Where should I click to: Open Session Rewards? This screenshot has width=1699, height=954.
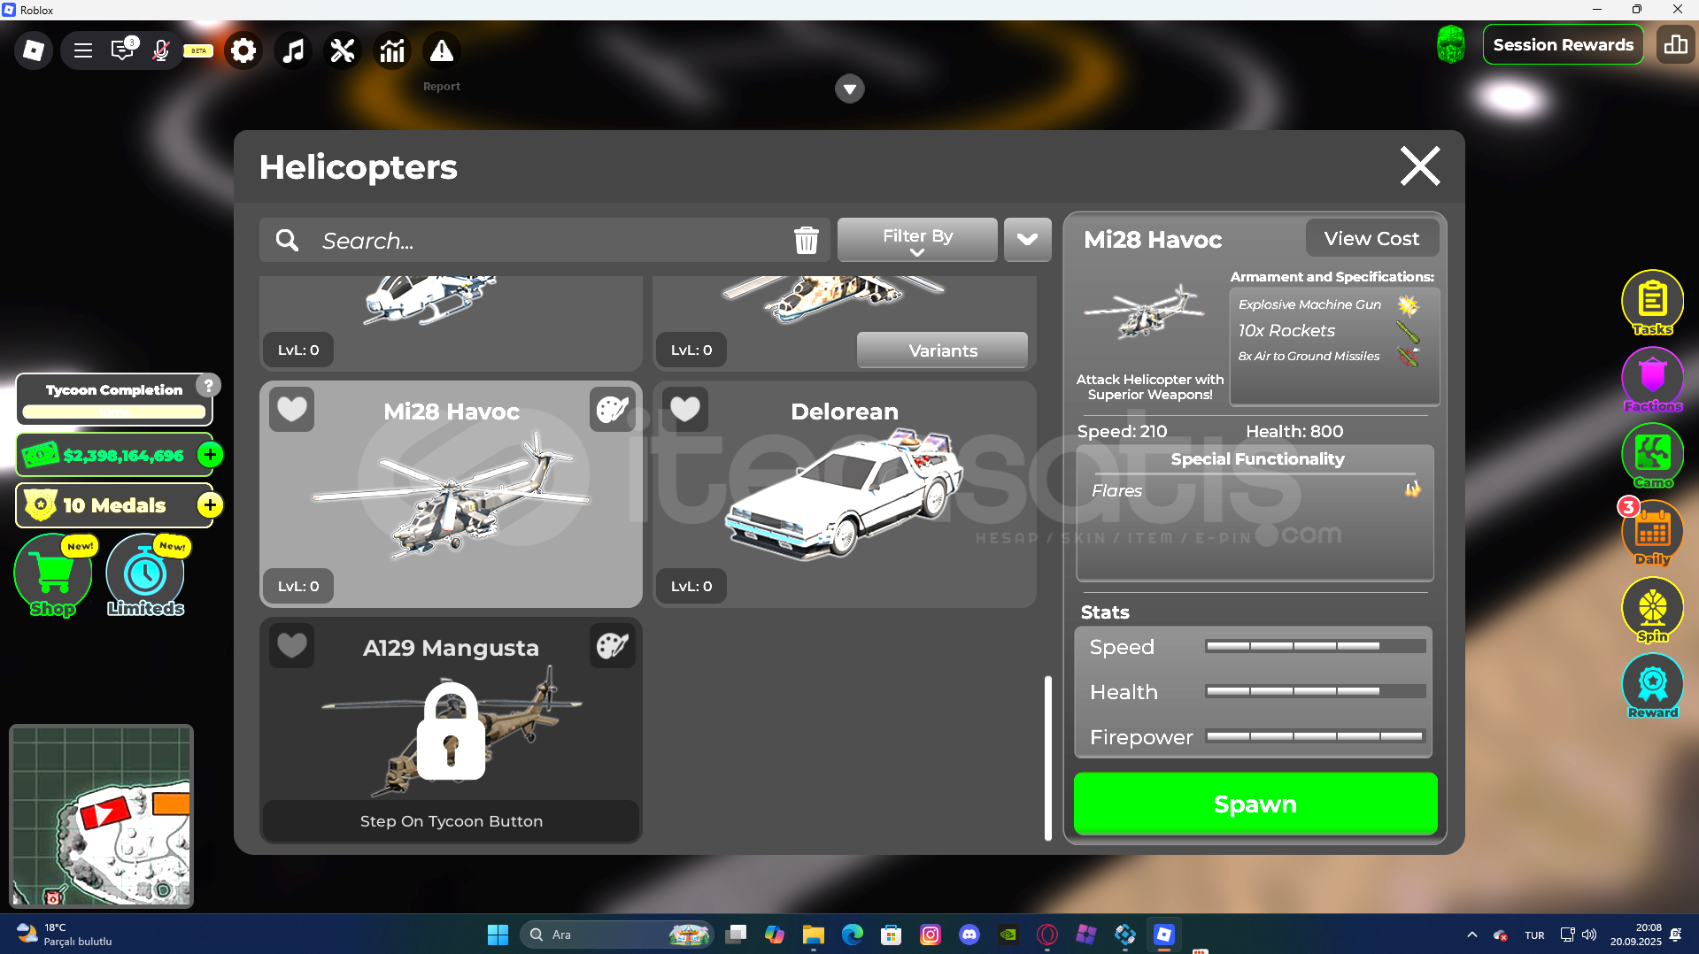coord(1564,44)
